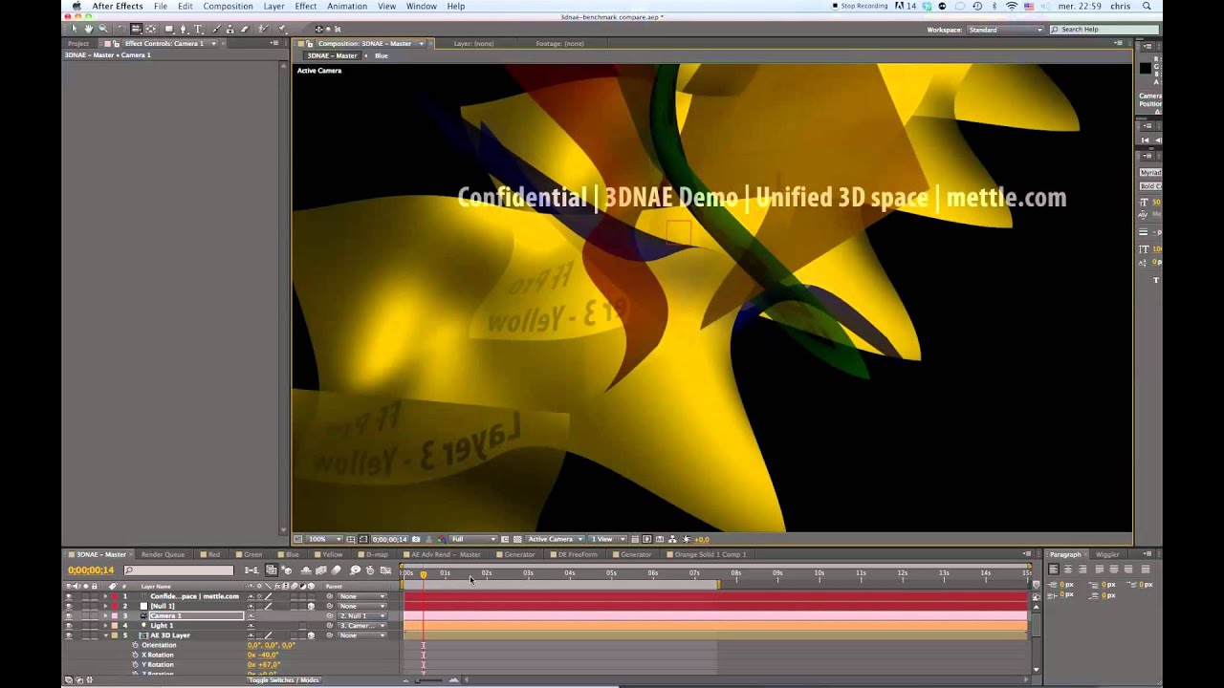Image resolution: width=1224 pixels, height=688 pixels.
Task: Select the Unified Camera tool
Action: click(136, 29)
